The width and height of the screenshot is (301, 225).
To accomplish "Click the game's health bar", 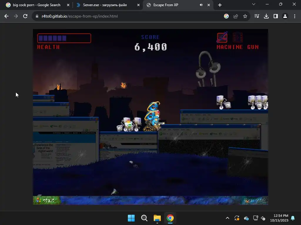I will pyautogui.click(x=64, y=38).
